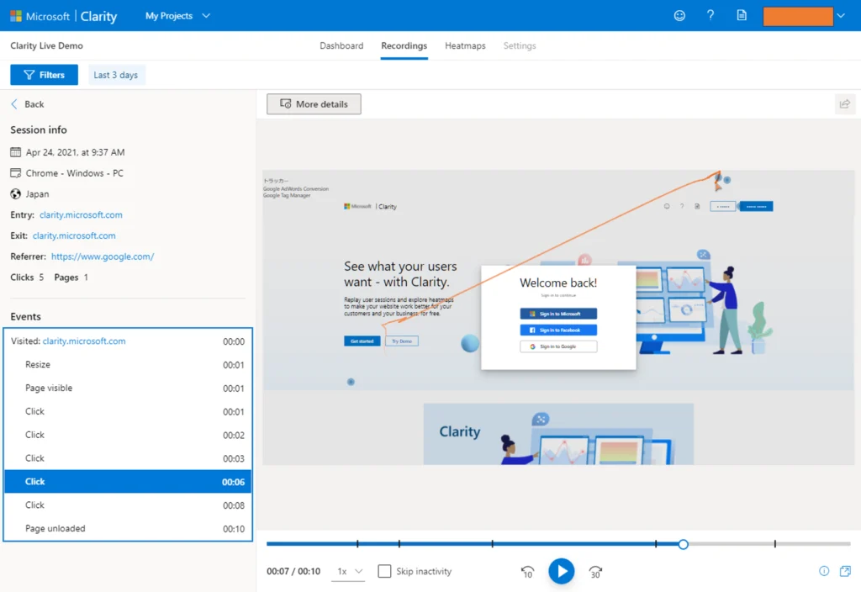The height and width of the screenshot is (592, 861).
Task: Open the Heatmaps tab
Action: tap(465, 45)
